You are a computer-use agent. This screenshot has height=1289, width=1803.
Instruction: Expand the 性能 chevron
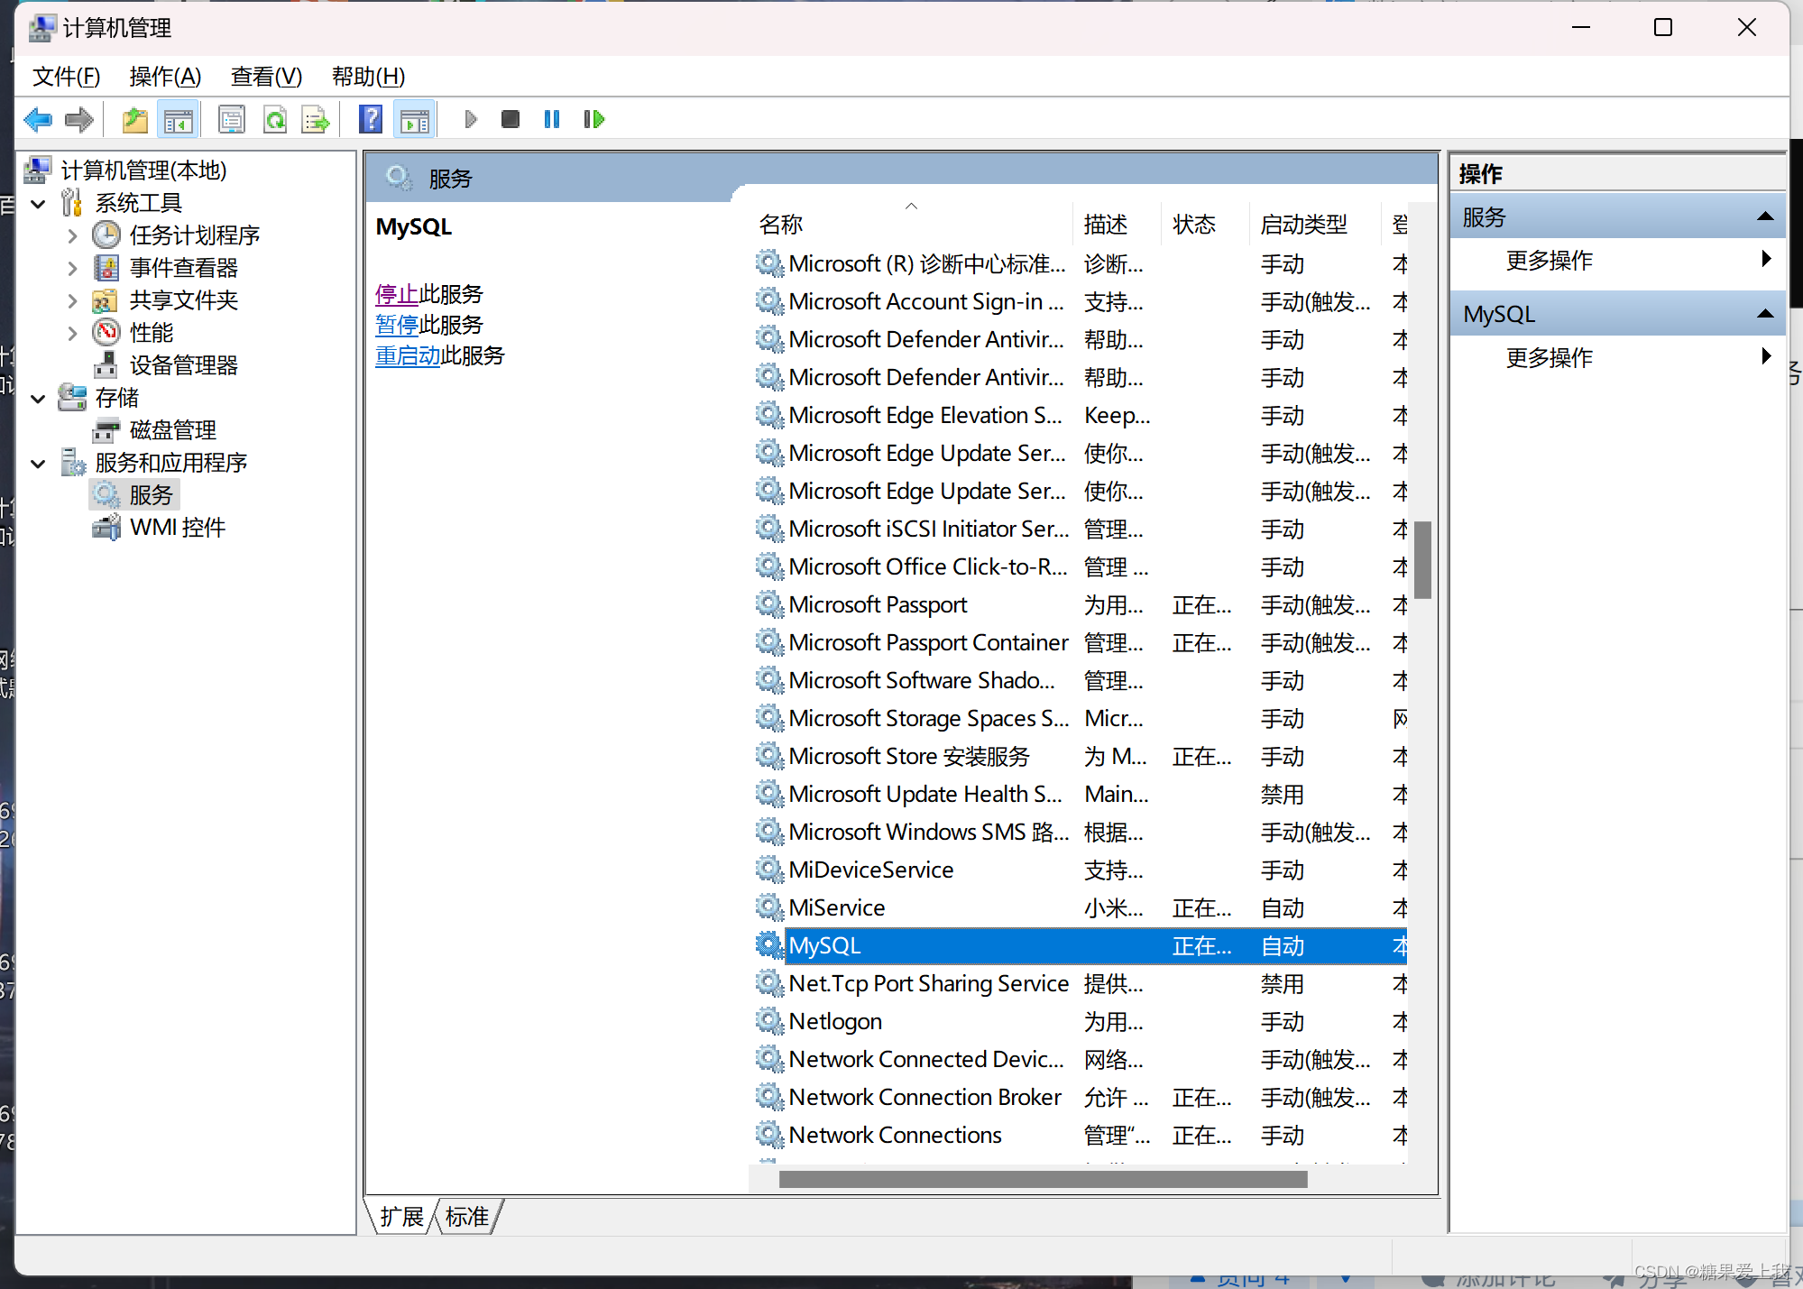click(x=73, y=334)
